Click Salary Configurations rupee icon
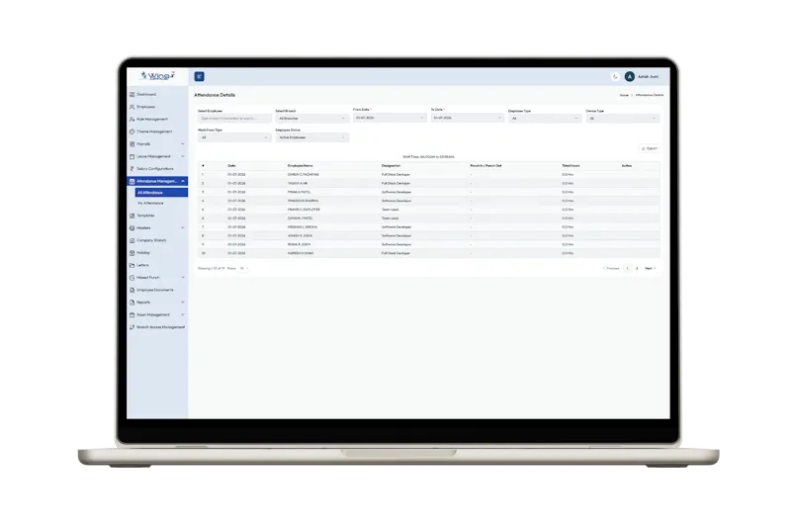The height and width of the screenshot is (527, 791). (x=132, y=169)
